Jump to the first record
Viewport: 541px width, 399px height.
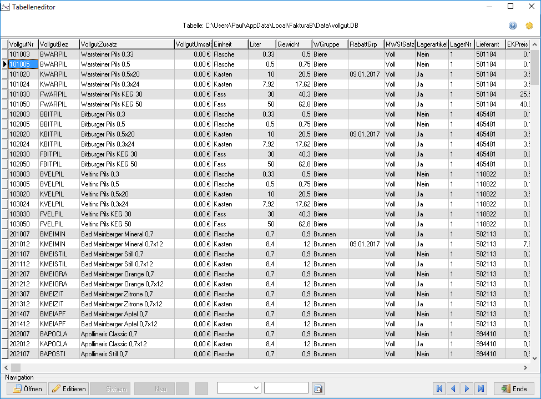pos(439,388)
